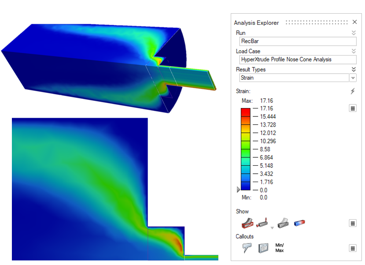Click the 15.444 legend value
Image resolution: width=365 pixels, height=265 pixels.
tap(268, 116)
